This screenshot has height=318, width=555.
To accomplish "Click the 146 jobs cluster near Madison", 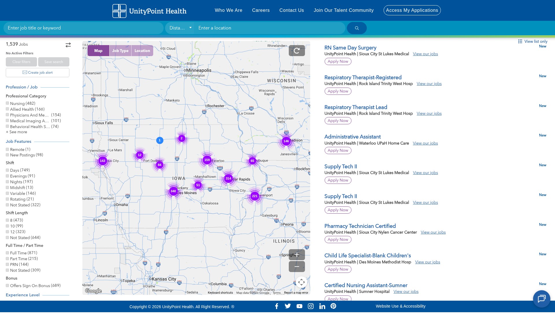I will pyautogui.click(x=286, y=141).
